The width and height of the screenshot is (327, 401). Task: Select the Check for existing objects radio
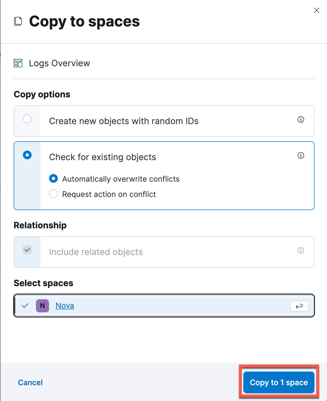coord(27,155)
